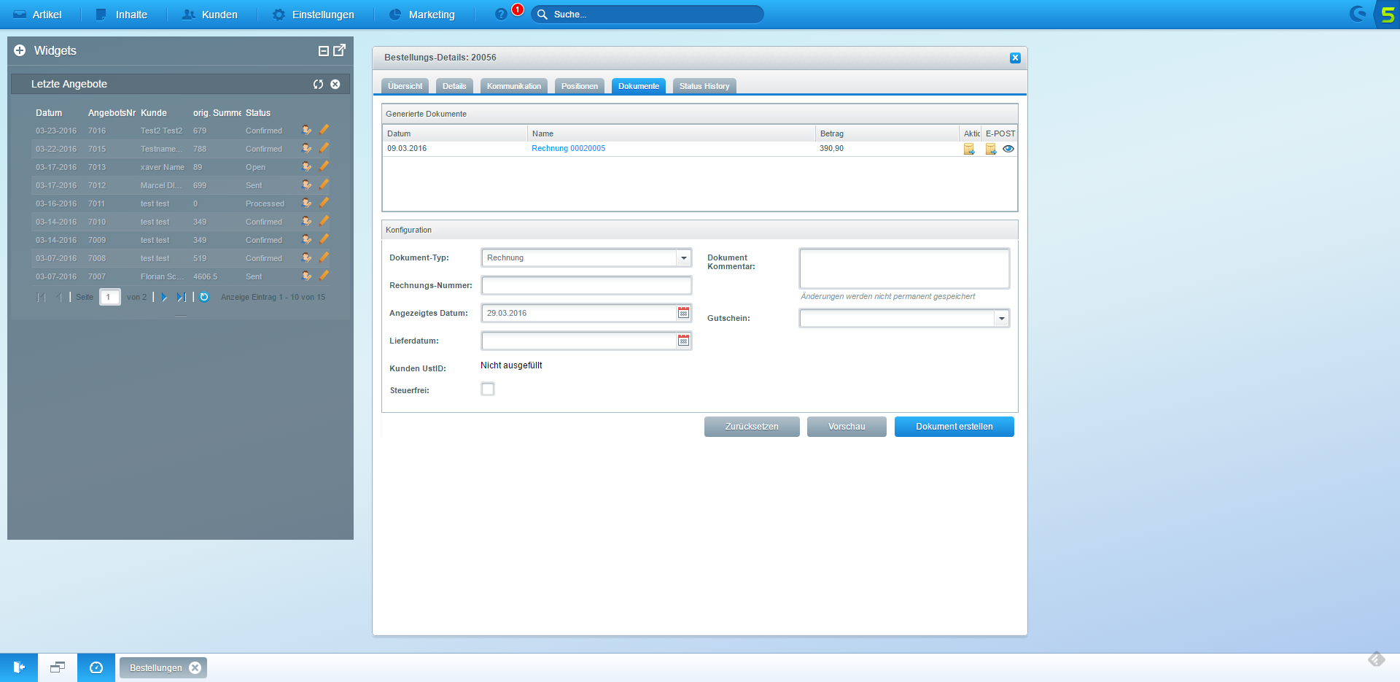The height and width of the screenshot is (682, 1400).
Task: Select the 'Florian Sc...' customer cell
Action: tap(162, 276)
